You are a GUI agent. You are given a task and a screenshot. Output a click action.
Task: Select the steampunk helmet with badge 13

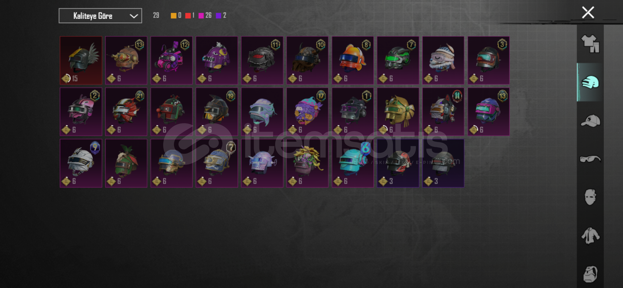click(x=126, y=61)
